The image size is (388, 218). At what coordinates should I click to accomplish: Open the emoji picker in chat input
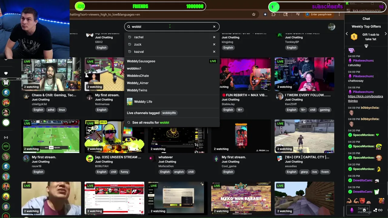point(364,210)
